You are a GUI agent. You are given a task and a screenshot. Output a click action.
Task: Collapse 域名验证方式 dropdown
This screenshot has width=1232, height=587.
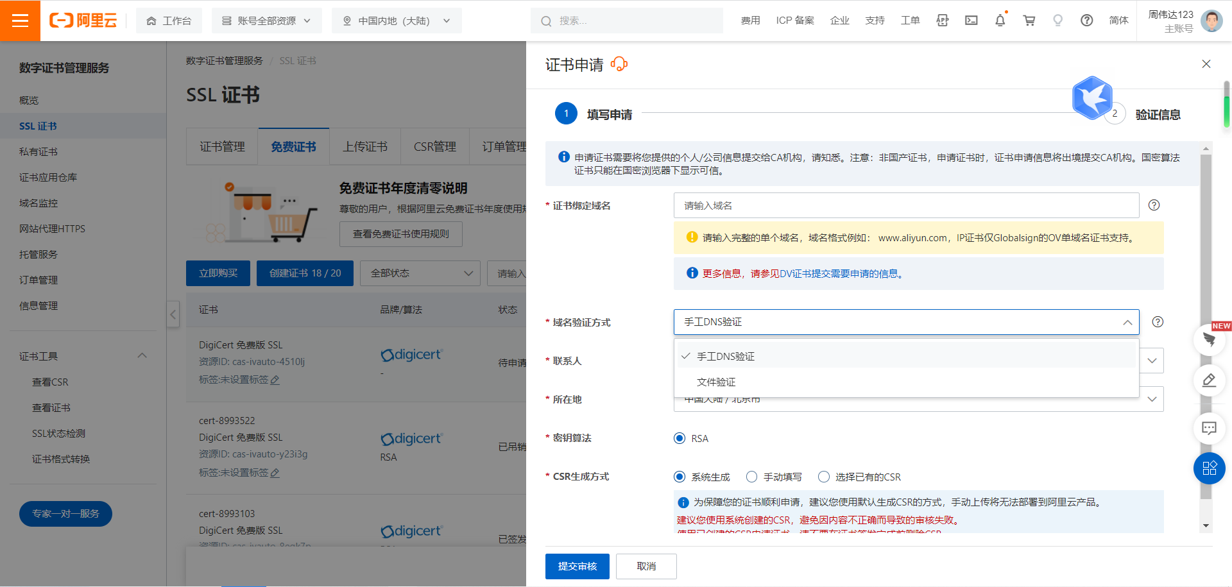coord(1127,322)
